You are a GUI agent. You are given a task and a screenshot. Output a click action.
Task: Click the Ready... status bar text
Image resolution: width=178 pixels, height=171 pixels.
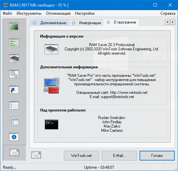click(9, 167)
